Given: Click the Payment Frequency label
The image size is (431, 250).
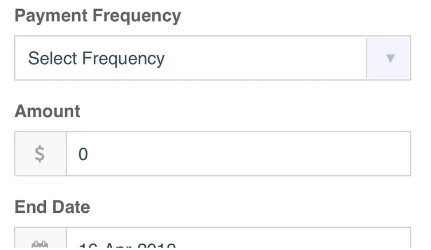Looking at the screenshot, I should 97,16.
